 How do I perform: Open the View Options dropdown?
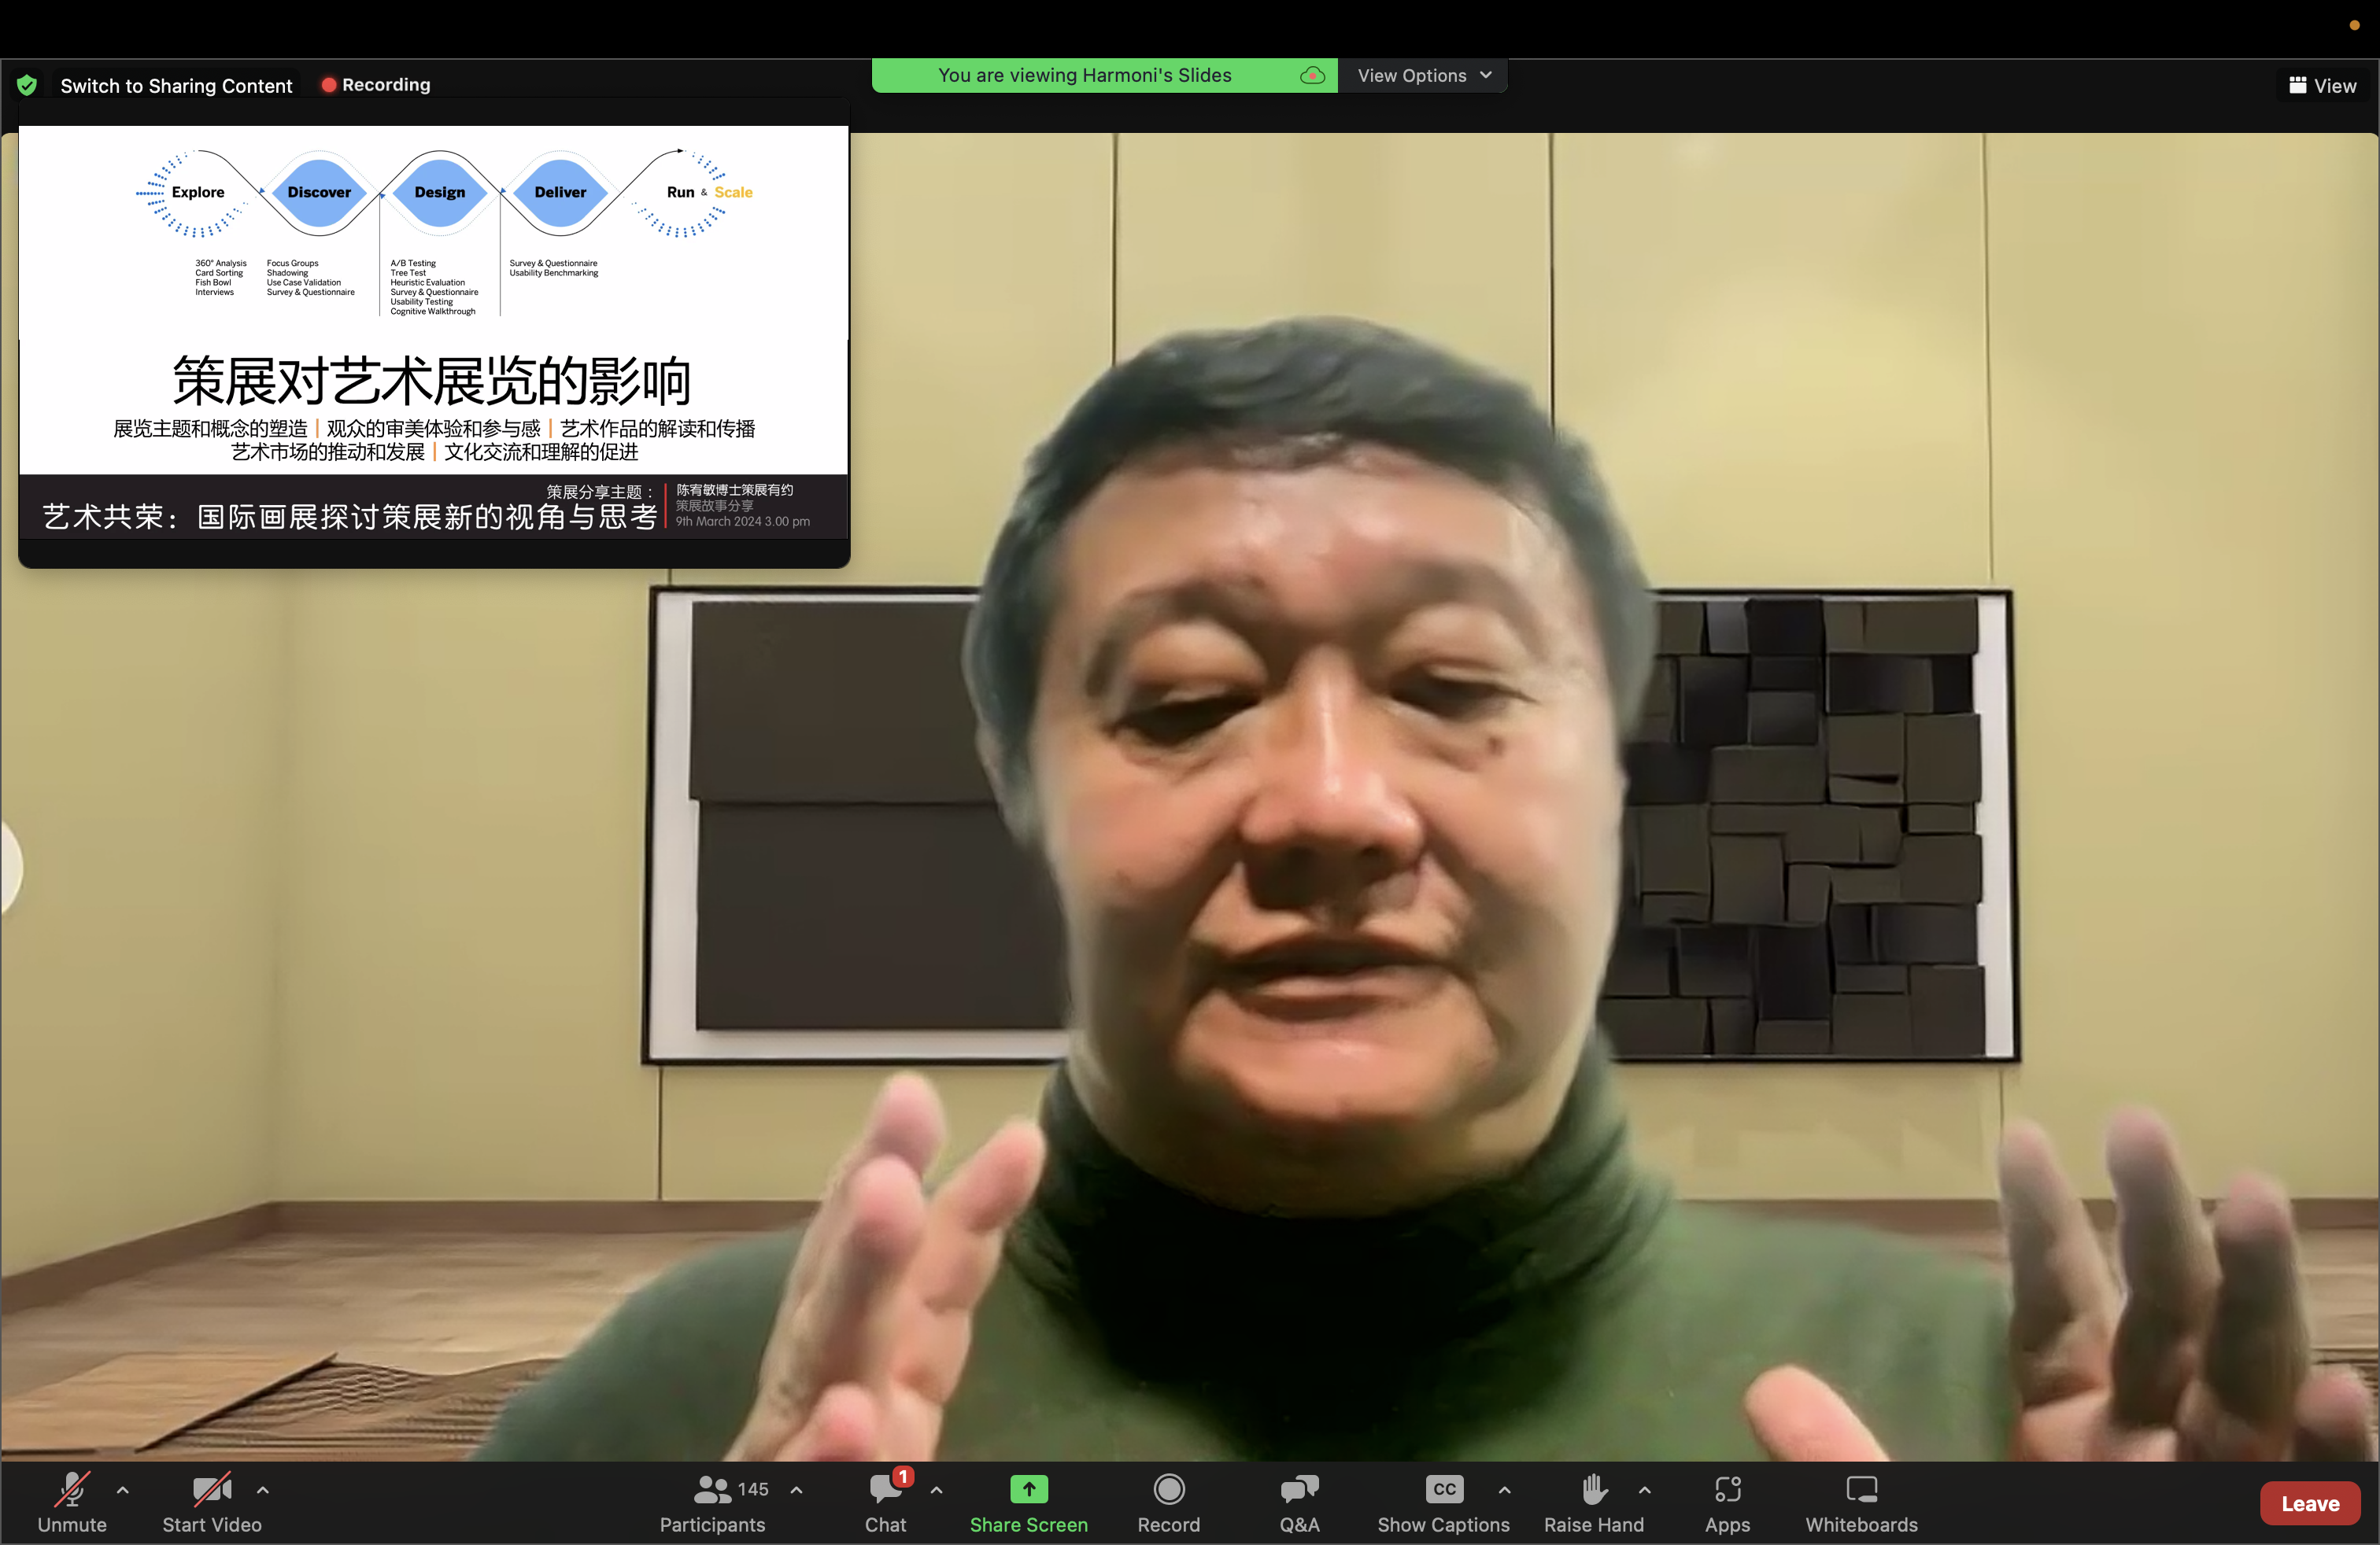(1423, 76)
